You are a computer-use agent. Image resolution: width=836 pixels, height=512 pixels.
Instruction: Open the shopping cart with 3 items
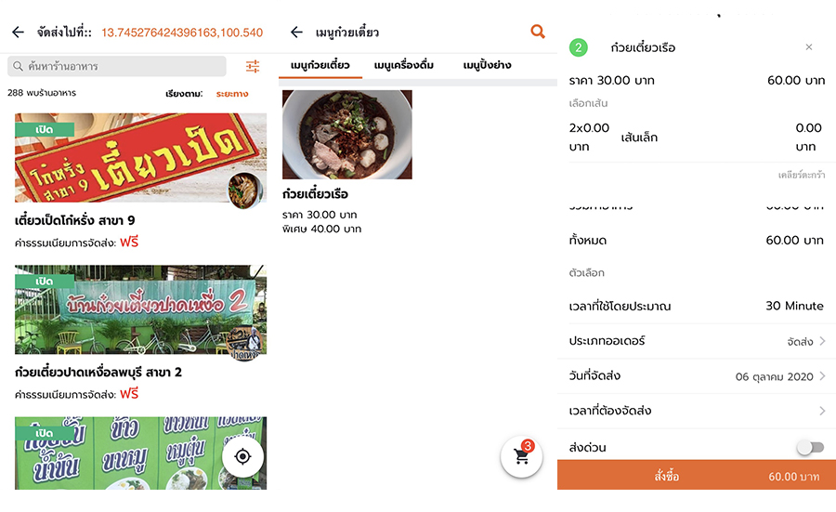[521, 457]
